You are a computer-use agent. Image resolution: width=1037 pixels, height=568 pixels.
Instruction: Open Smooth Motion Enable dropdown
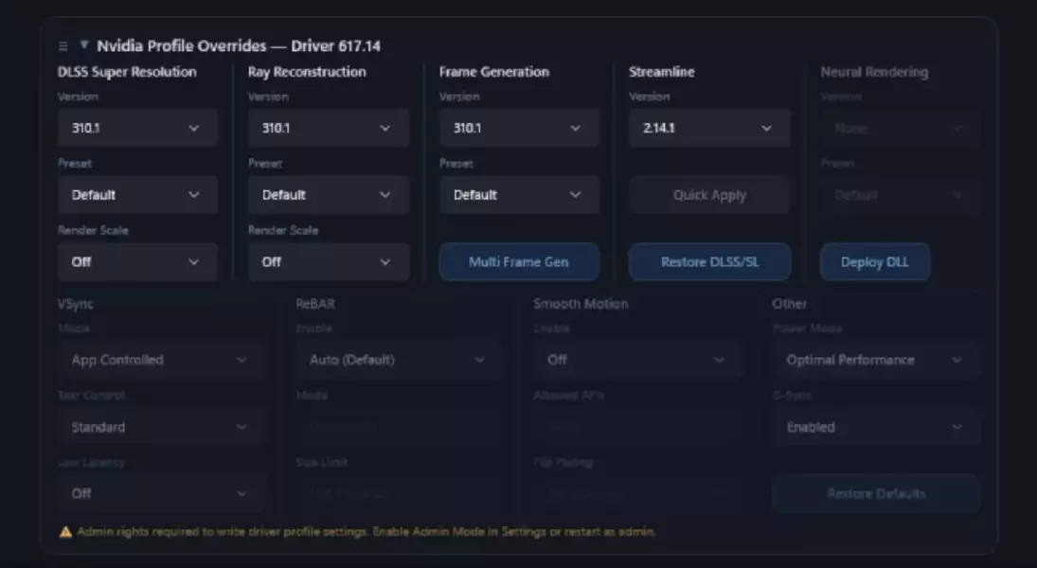(x=637, y=360)
